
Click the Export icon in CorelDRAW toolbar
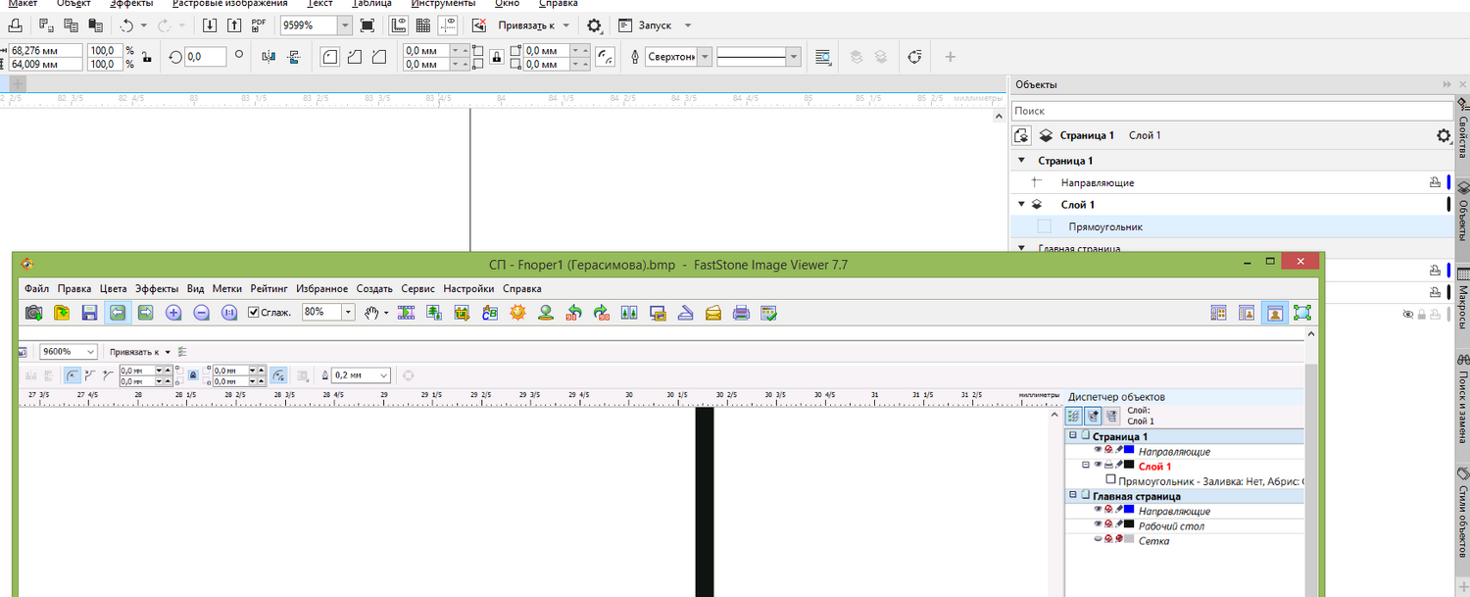pyautogui.click(x=233, y=25)
